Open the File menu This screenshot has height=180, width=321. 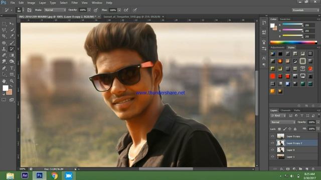pos(13,3)
